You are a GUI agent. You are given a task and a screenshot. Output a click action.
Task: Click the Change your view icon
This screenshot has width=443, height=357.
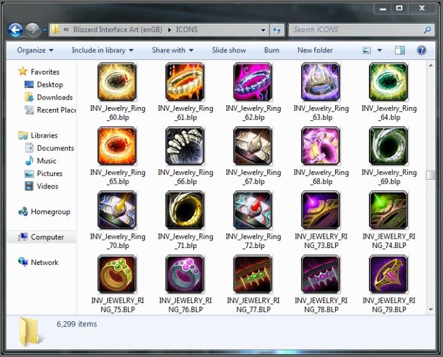coord(366,51)
